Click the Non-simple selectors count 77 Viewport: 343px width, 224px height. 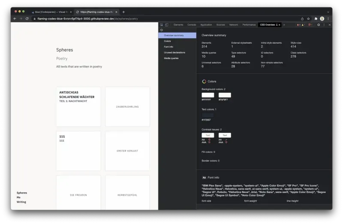[x=263, y=66]
